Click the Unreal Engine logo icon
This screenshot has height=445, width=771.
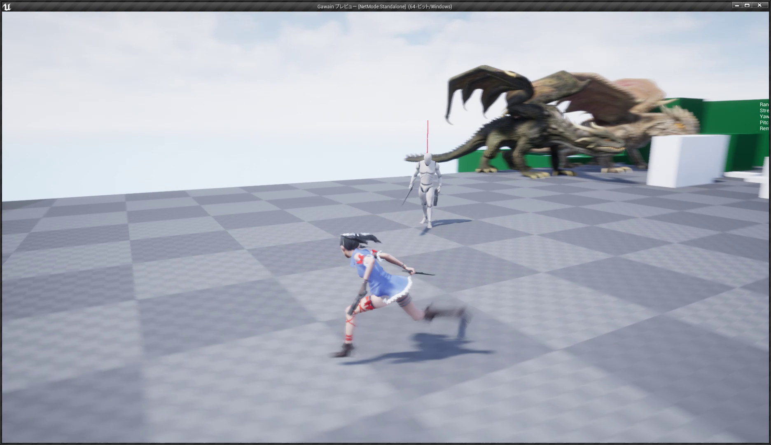[7, 7]
